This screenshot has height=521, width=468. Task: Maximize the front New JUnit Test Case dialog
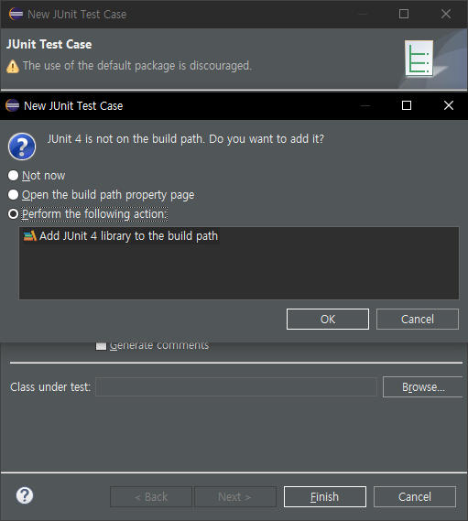point(406,105)
